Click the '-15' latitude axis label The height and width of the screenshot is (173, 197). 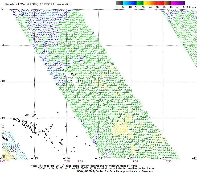coord(2,118)
